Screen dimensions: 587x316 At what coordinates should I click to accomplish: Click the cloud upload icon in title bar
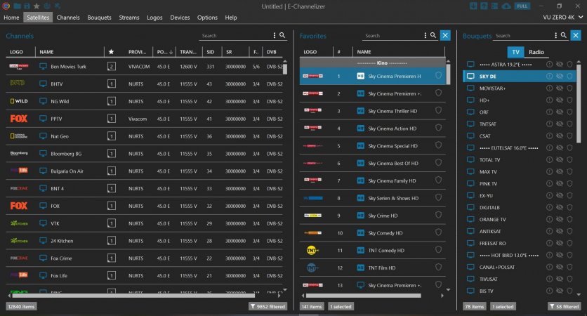click(x=506, y=6)
